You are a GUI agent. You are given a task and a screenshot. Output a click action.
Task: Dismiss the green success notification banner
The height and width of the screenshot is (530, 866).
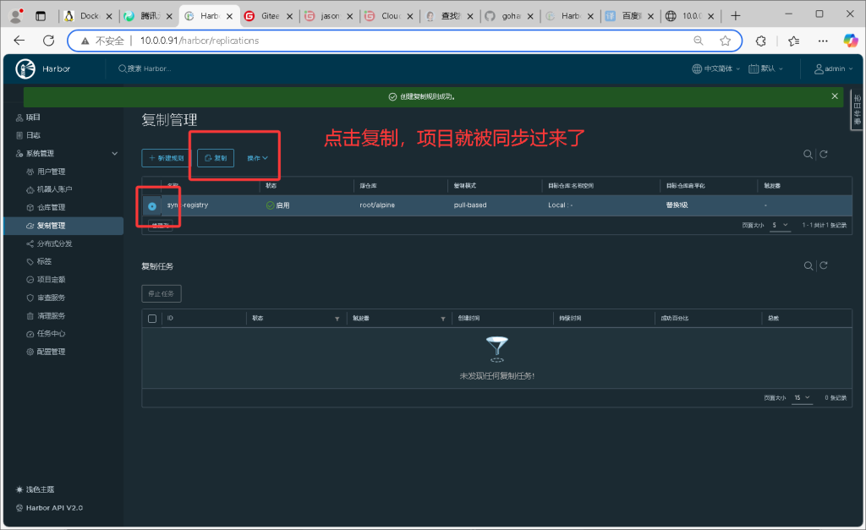coord(835,96)
